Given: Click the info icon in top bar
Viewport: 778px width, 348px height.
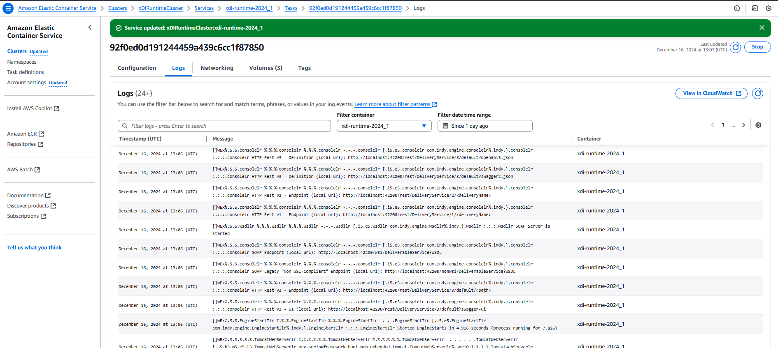Looking at the screenshot, I should (737, 8).
